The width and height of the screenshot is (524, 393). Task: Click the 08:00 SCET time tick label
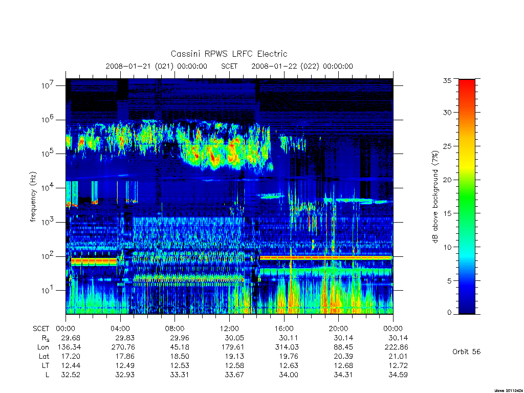(x=175, y=329)
